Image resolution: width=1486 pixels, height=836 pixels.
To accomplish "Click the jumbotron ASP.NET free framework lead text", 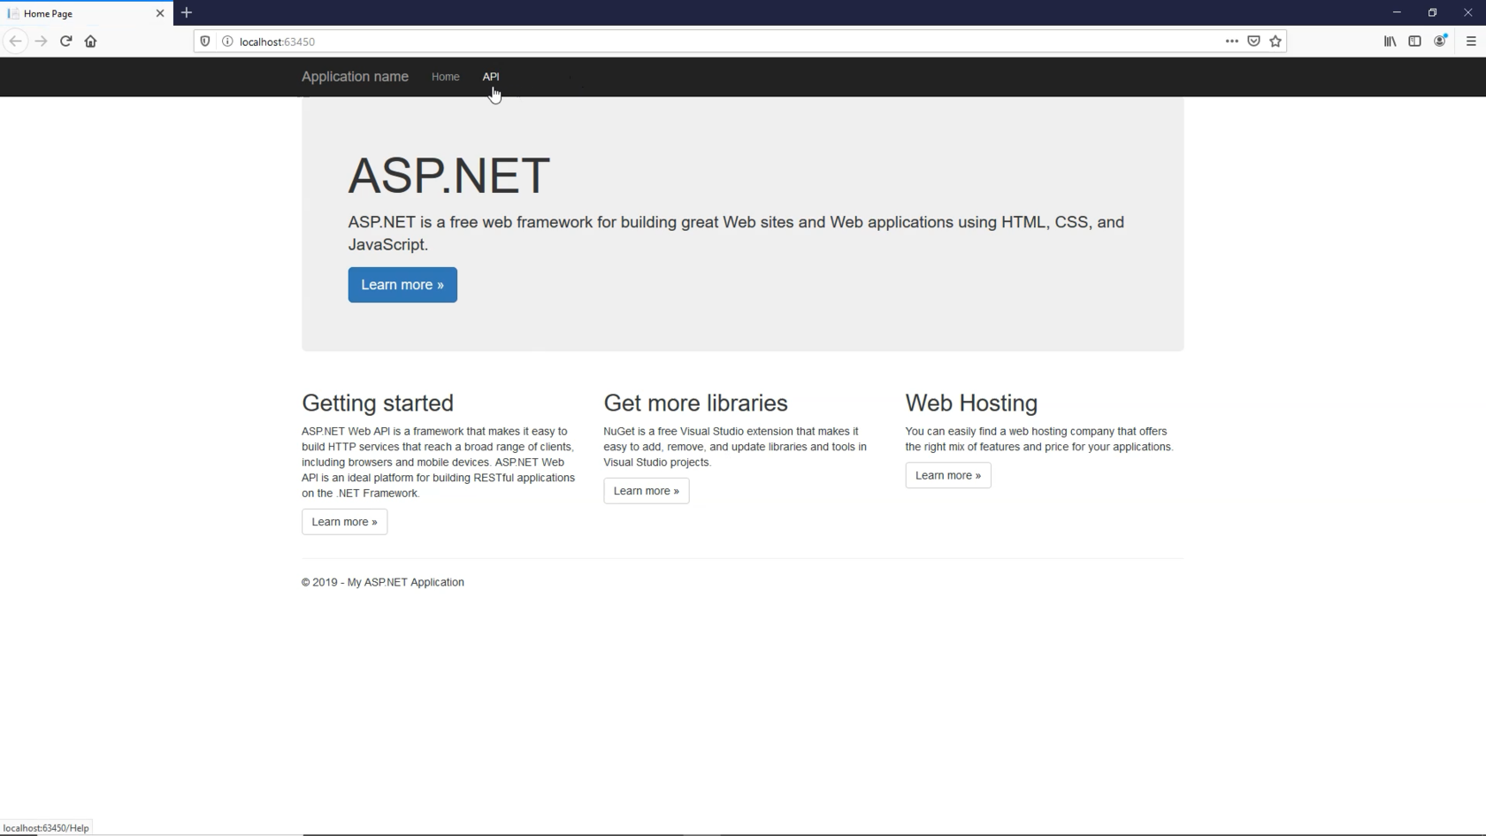I will tap(736, 234).
